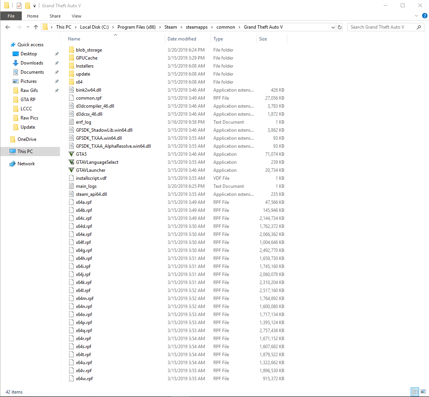The height and width of the screenshot is (397, 429).
Task: Select the steam_api64.dll file icon
Action: (71, 194)
